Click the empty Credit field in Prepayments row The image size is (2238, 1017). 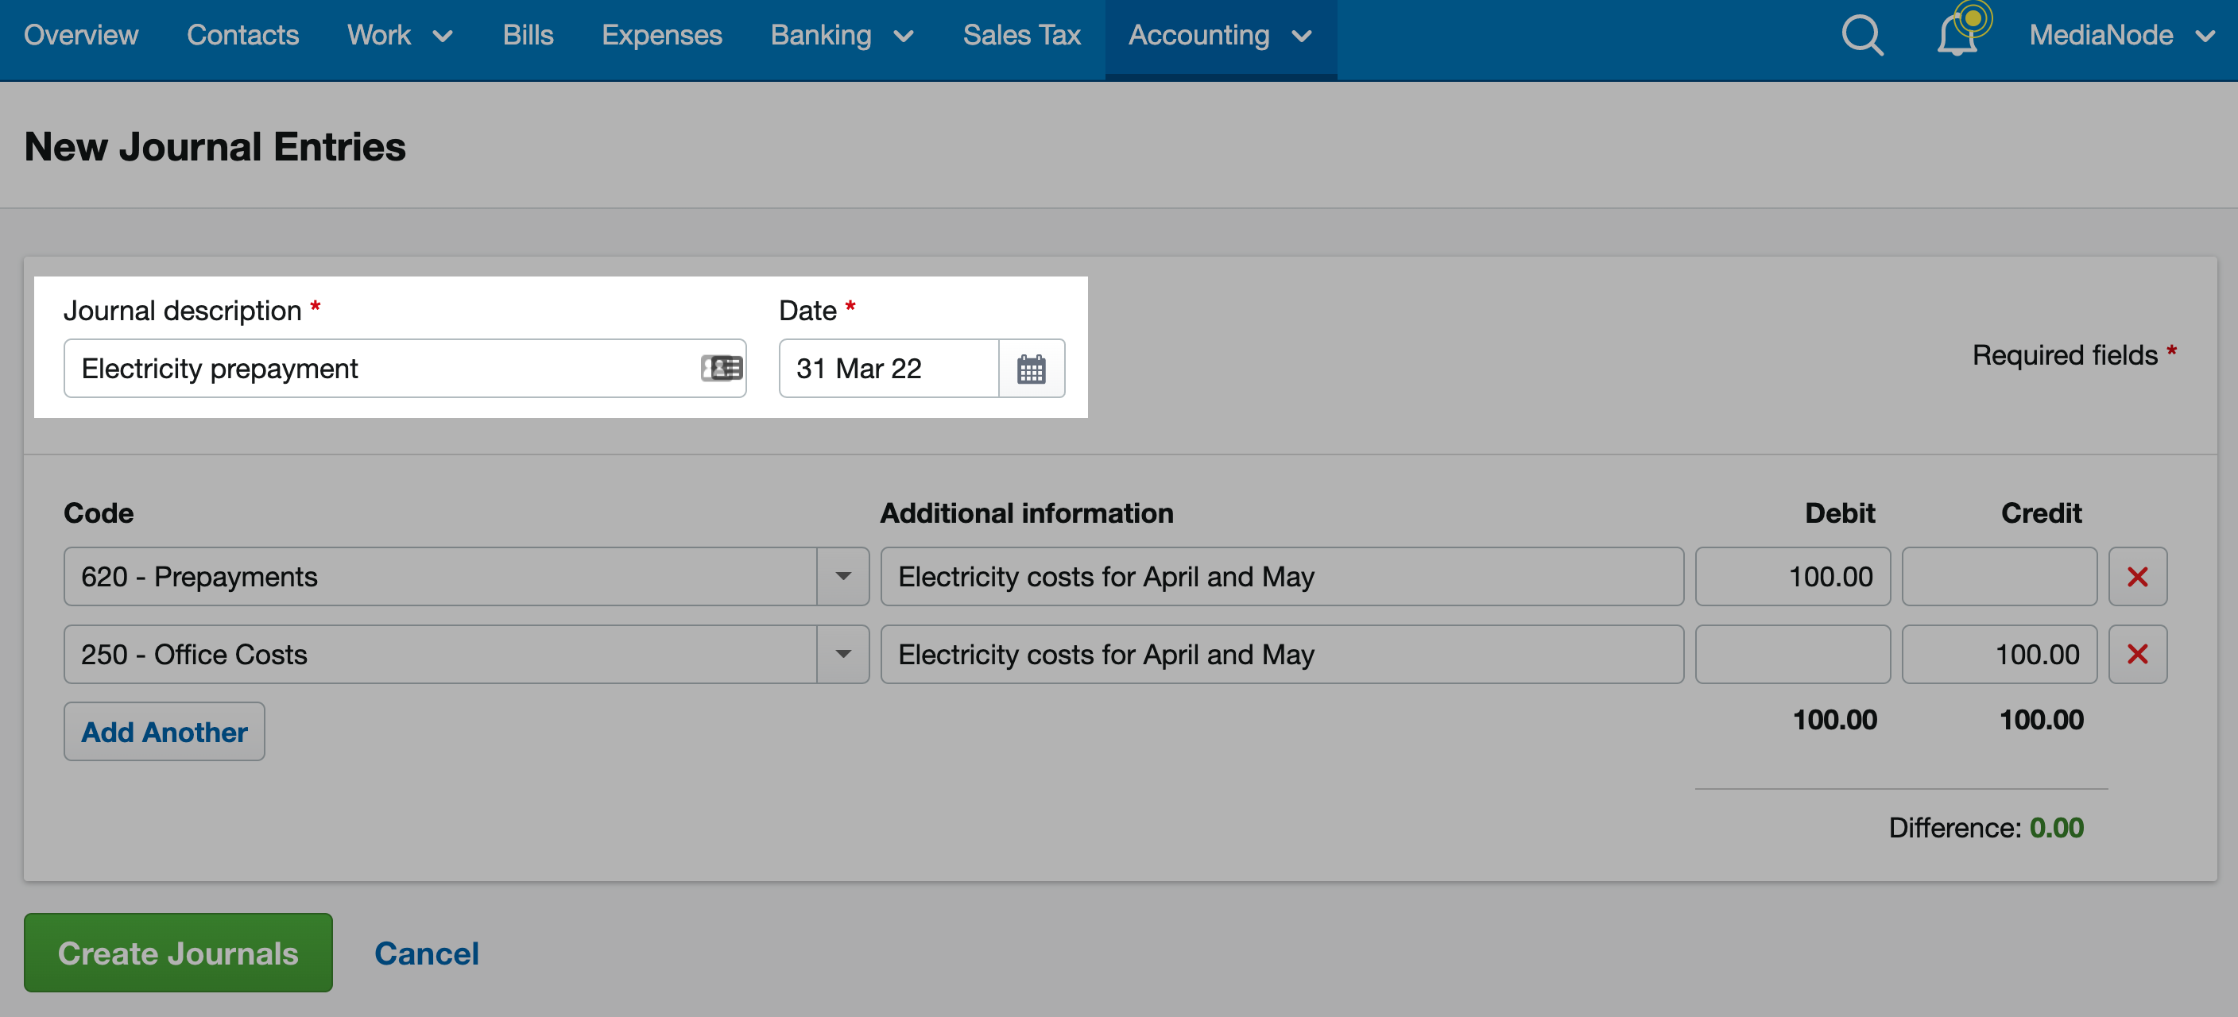pos(1999,577)
